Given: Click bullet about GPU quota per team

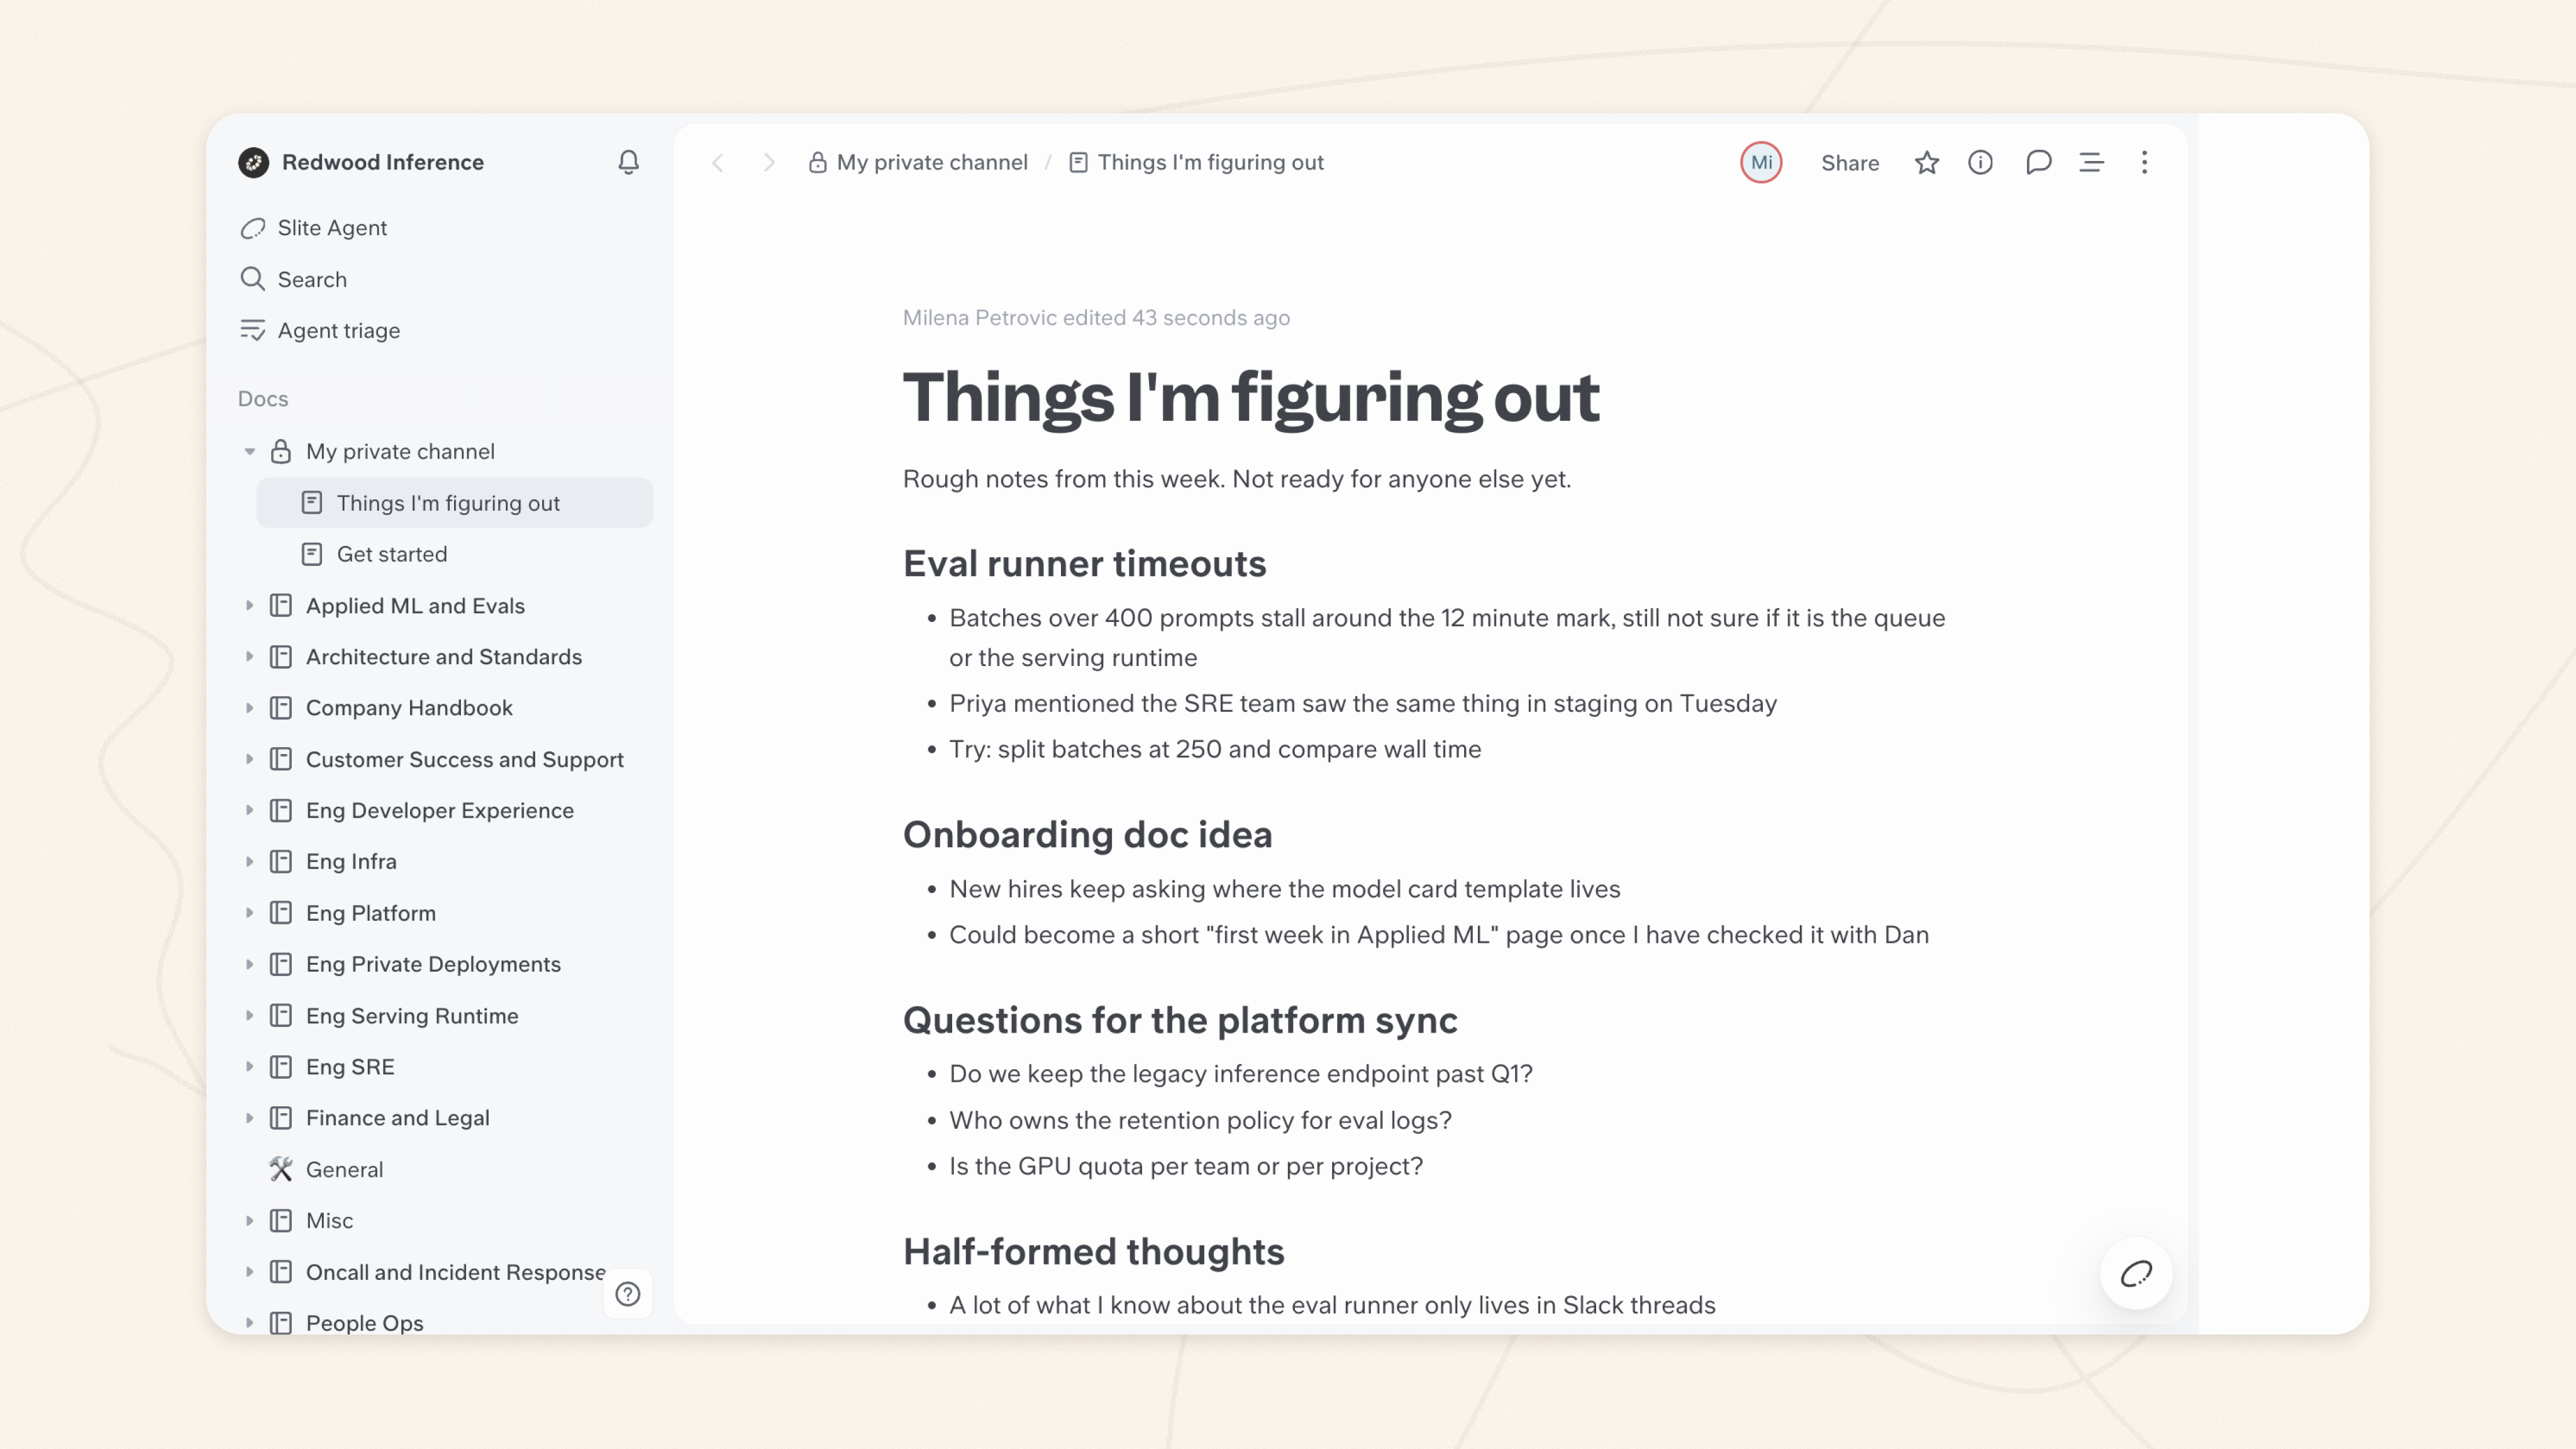Looking at the screenshot, I should (x=1186, y=1166).
